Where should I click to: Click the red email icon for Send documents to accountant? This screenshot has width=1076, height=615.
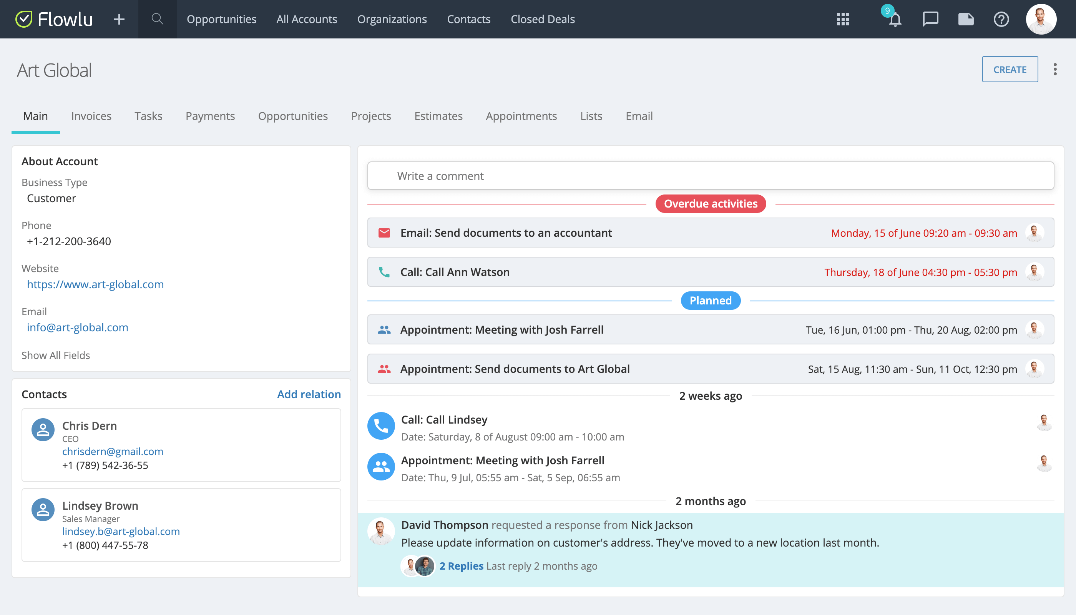[x=384, y=233]
